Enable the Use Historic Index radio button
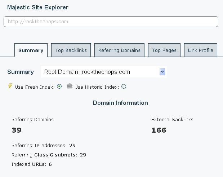Viewport: 223px width, 177px height. (x=124, y=87)
